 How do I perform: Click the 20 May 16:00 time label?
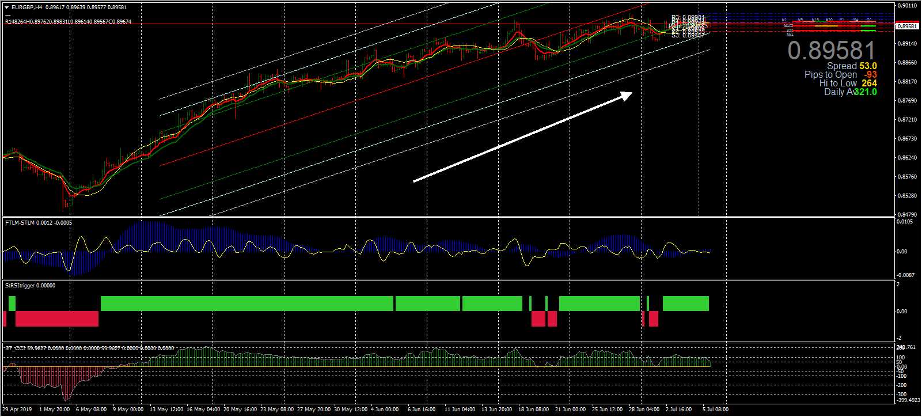(x=240, y=410)
